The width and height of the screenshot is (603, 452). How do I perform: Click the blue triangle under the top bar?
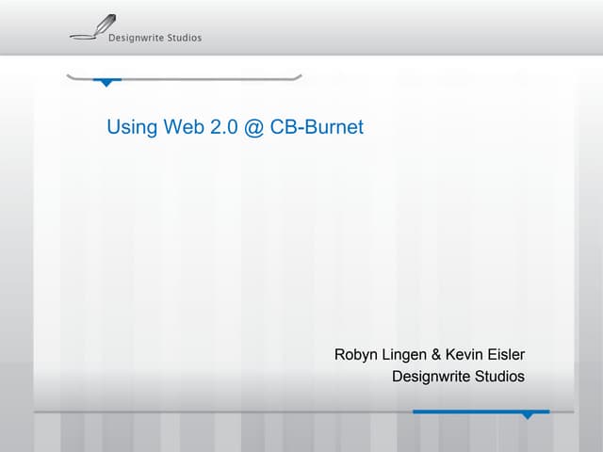point(106,83)
